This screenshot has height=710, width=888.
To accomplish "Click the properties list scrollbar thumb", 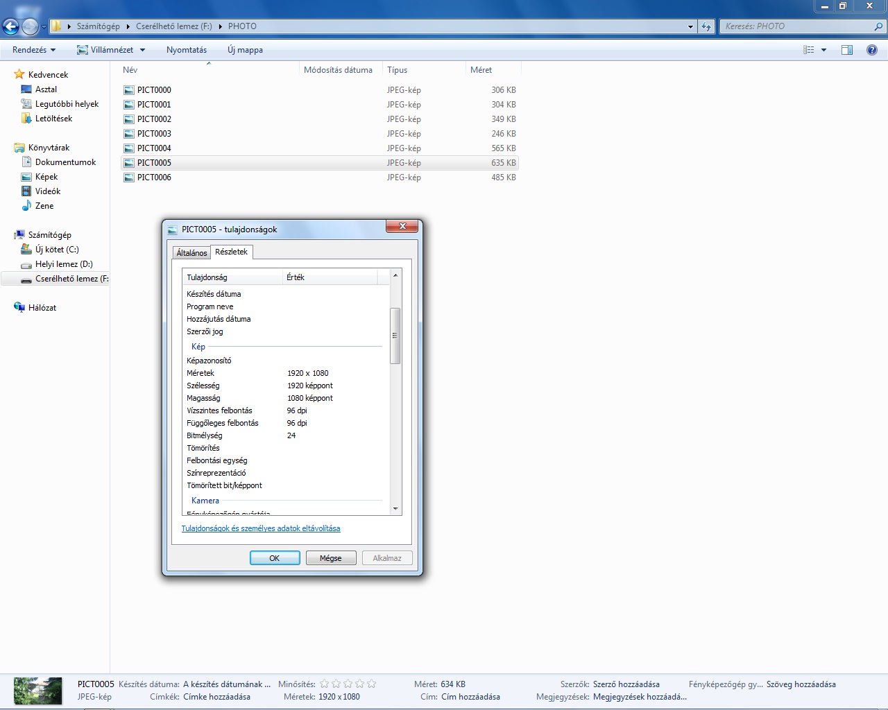I will click(x=395, y=336).
